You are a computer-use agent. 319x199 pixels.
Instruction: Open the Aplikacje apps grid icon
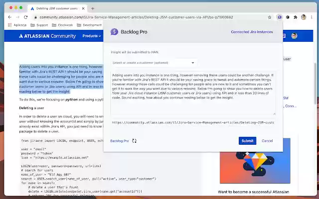[9, 25]
